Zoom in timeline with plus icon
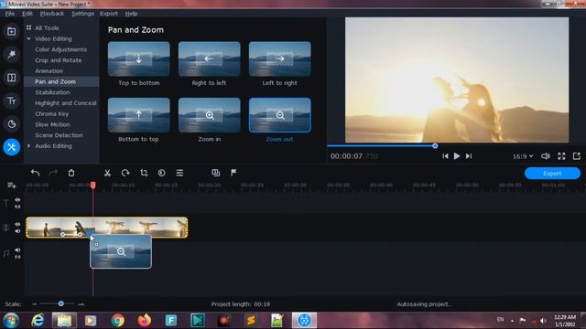This screenshot has width=586, height=329. point(81,304)
